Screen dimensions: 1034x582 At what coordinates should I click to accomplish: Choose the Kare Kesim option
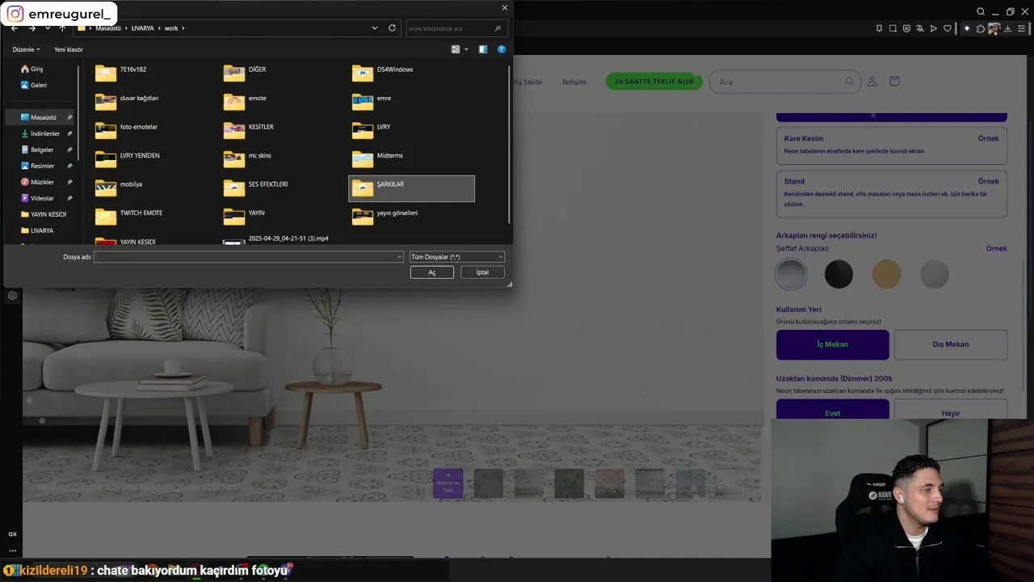[x=892, y=145]
